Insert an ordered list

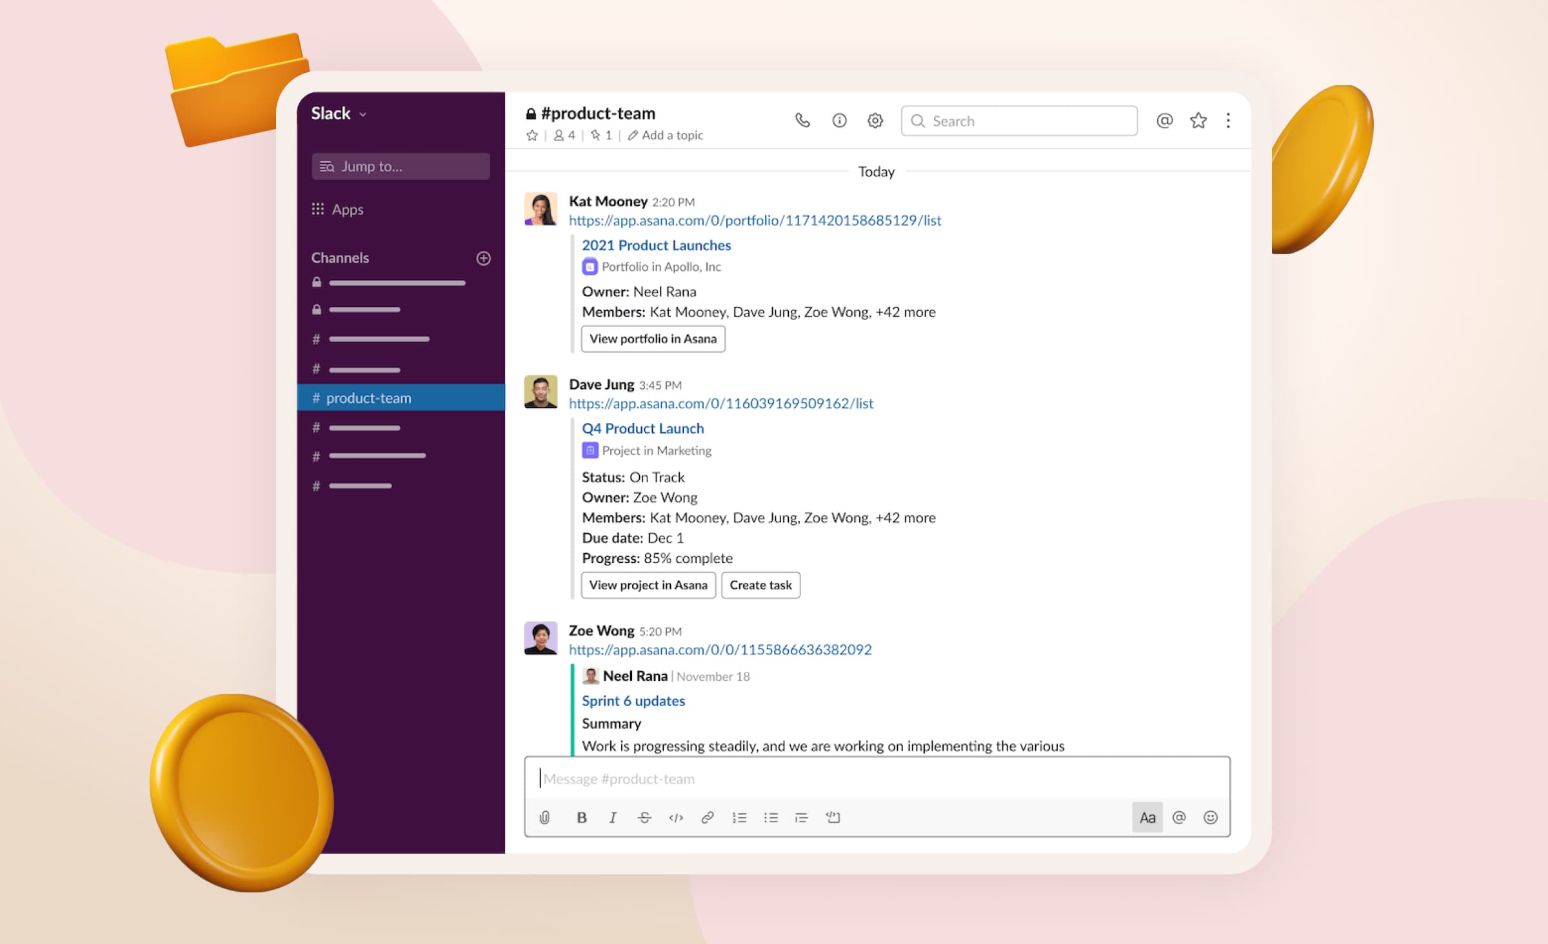pyautogui.click(x=739, y=818)
